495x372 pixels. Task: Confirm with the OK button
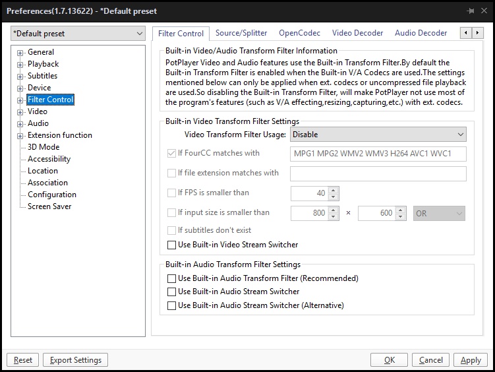point(390,360)
